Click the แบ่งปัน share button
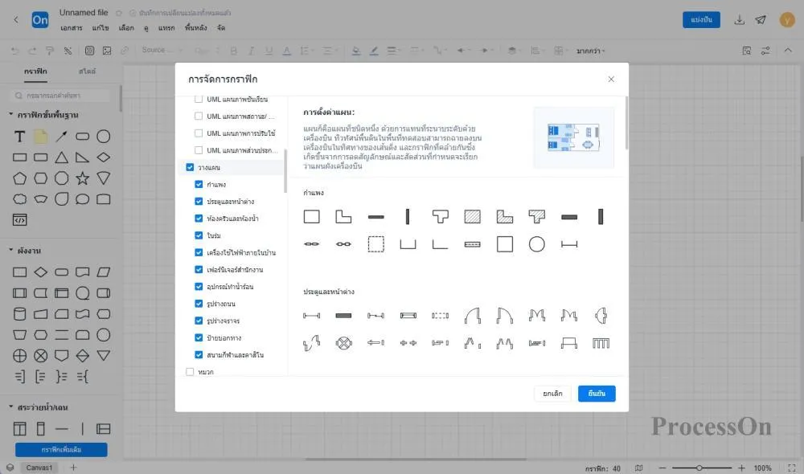The image size is (804, 474). point(701,20)
